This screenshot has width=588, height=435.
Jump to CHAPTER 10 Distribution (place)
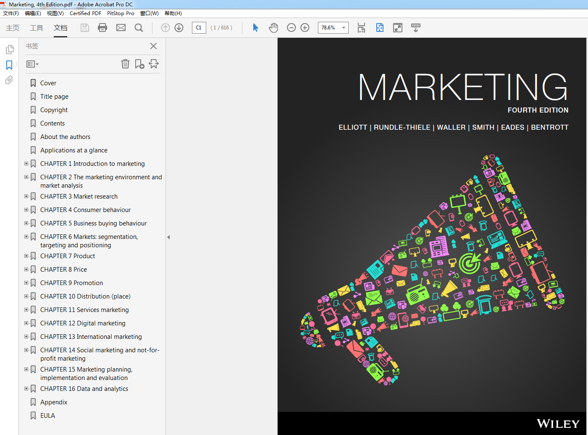85,296
